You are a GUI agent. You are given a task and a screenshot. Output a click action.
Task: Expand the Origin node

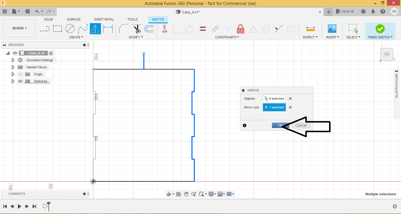click(x=13, y=74)
